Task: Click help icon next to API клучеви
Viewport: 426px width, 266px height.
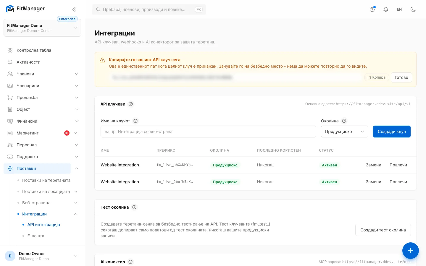Action: [x=131, y=104]
